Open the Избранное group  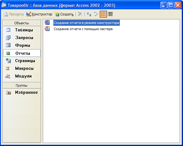[22, 93]
